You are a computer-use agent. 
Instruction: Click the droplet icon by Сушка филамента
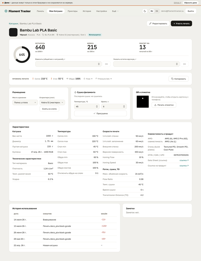coord(75,92)
